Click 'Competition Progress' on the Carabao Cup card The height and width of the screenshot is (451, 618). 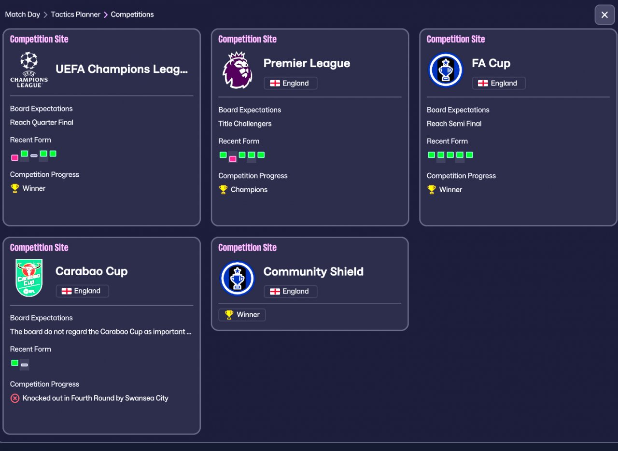44,384
